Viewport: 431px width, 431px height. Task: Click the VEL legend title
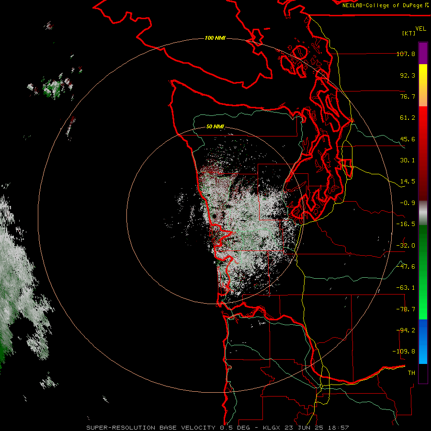[x=420, y=29]
